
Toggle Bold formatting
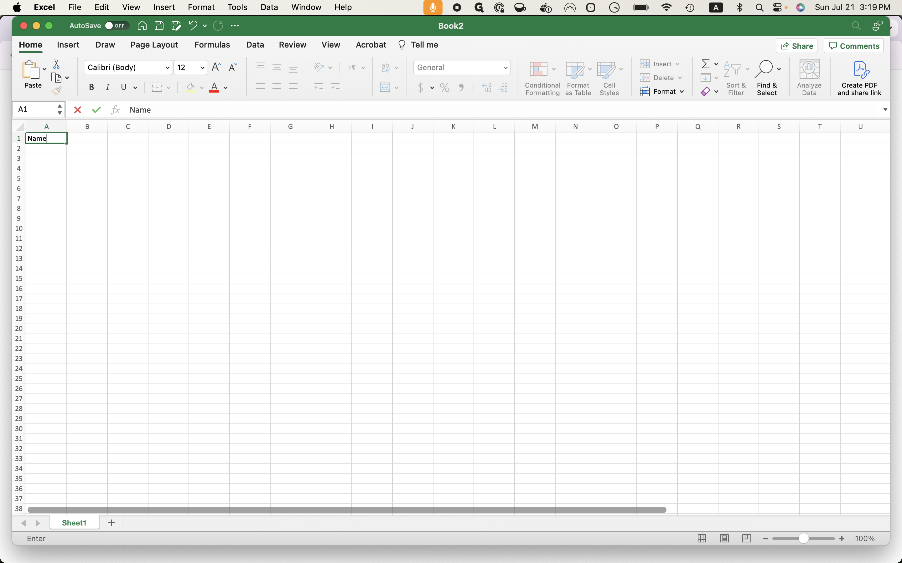[x=91, y=88]
